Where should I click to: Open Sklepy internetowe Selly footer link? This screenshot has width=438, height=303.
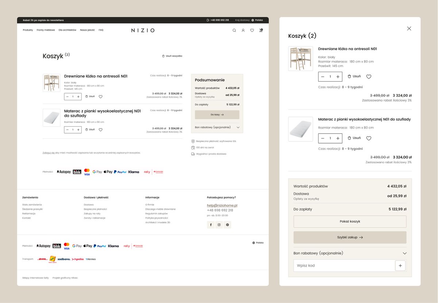pos(35,278)
